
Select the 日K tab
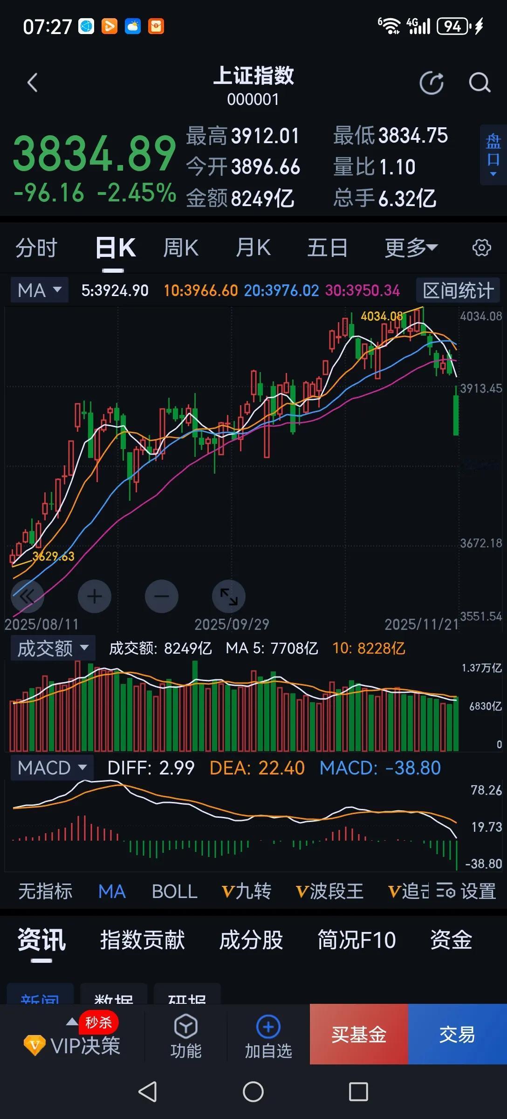coord(115,248)
